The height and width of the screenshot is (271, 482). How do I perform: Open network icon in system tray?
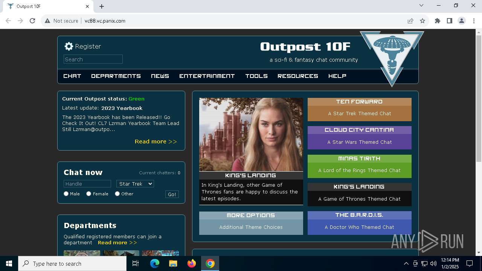[424, 263]
